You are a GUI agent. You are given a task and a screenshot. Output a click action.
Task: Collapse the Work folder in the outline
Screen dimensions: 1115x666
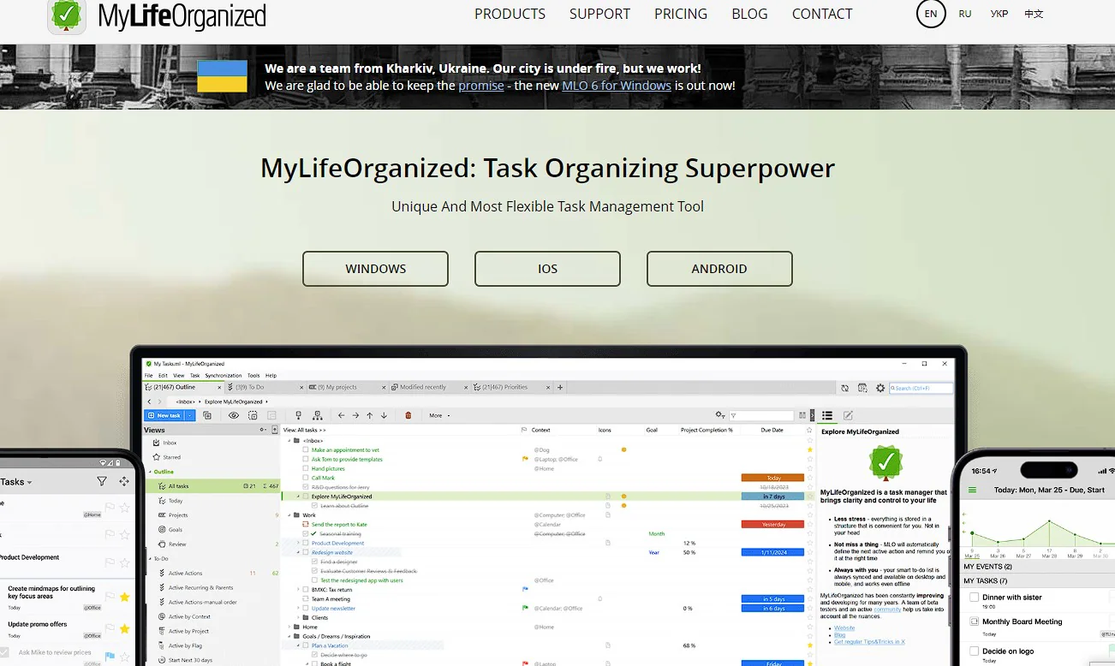[x=289, y=515]
